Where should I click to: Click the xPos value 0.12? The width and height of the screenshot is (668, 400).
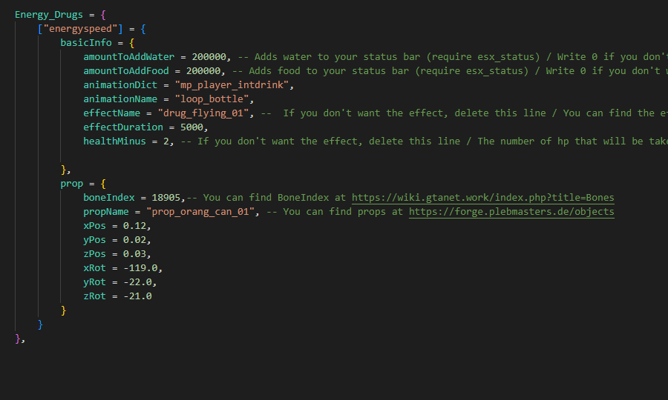tap(137, 226)
